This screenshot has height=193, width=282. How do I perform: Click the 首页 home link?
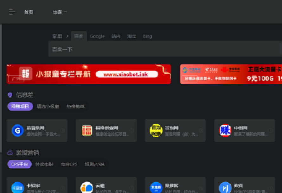click(x=29, y=12)
